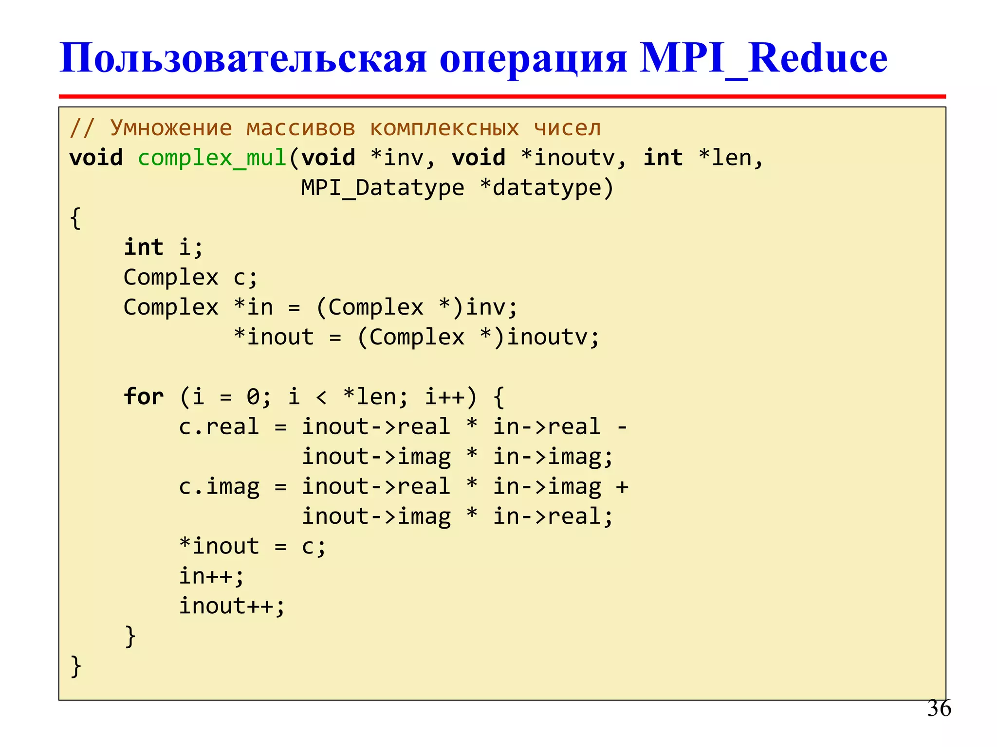
Task: Click the 'c.real = inout->real * in->real -' line
Action: (403, 427)
